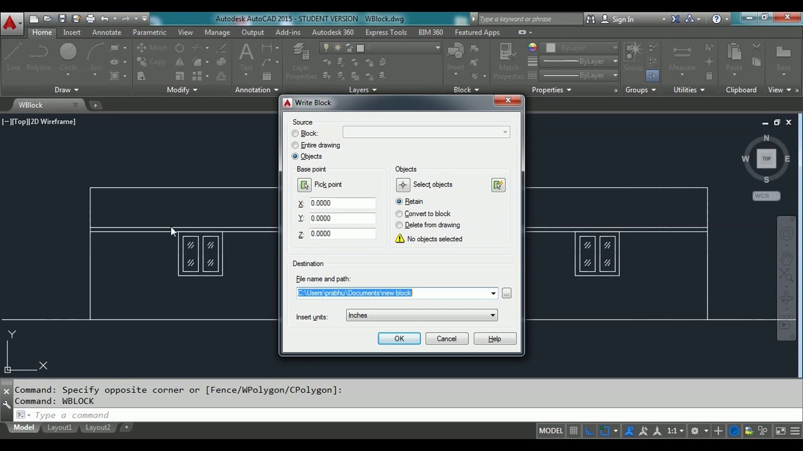Open the File name and path dropdown arrow
This screenshot has height=451, width=803.
493,293
